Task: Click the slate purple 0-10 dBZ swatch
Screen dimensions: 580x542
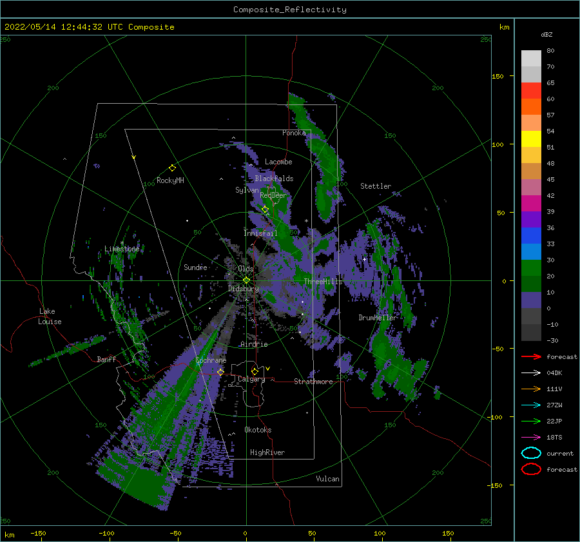Action: pyautogui.click(x=531, y=300)
